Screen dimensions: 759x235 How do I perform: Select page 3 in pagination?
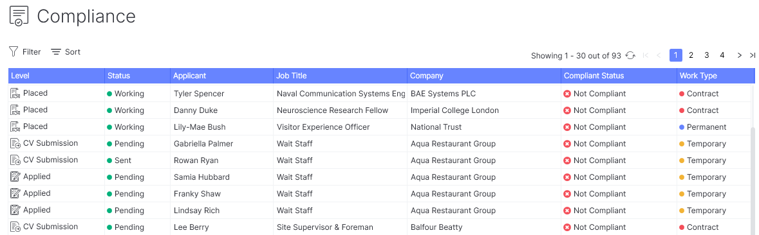point(707,55)
